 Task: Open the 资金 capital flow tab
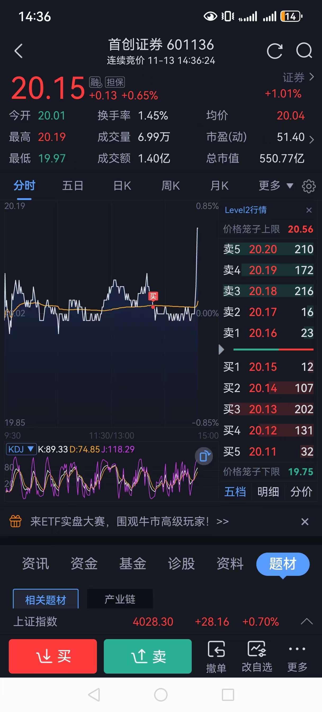point(84,563)
